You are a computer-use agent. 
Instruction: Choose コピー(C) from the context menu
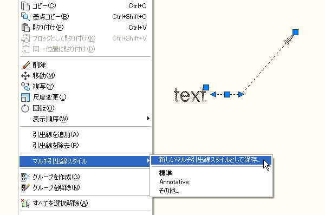pos(85,6)
